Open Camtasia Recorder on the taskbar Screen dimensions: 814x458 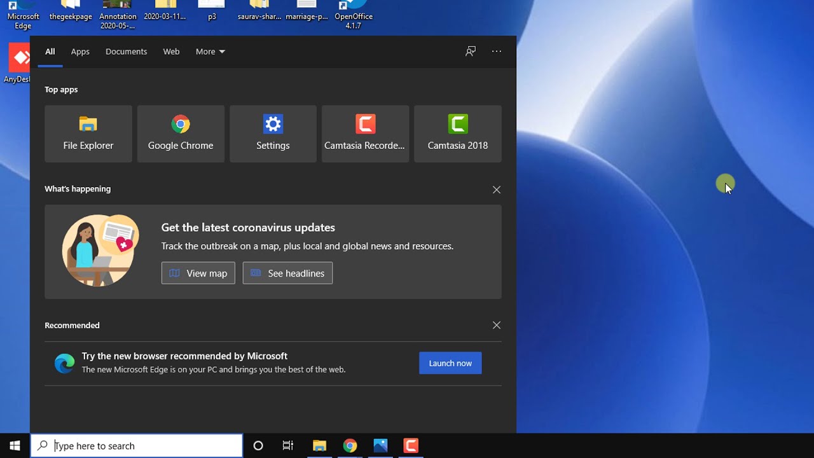411,445
